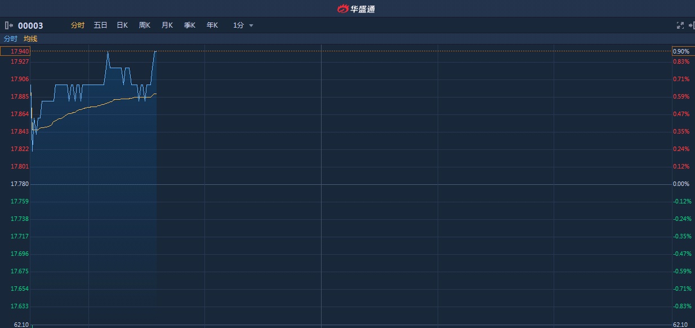Image resolution: width=695 pixels, height=328 pixels.
Task: Click the -0.83% percent axis label
Action: click(683, 306)
